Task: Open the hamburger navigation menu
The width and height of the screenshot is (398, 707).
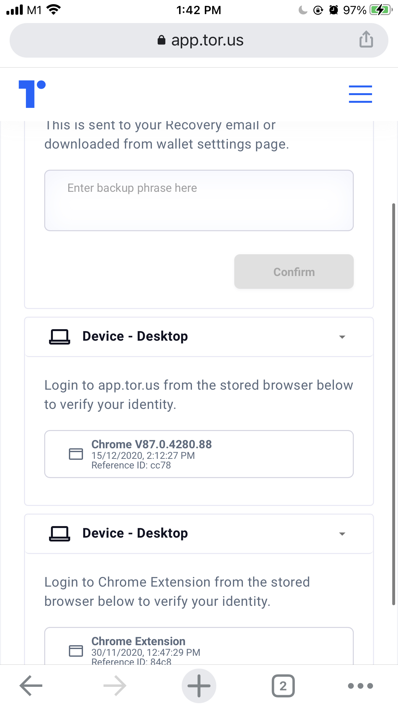Action: [360, 94]
